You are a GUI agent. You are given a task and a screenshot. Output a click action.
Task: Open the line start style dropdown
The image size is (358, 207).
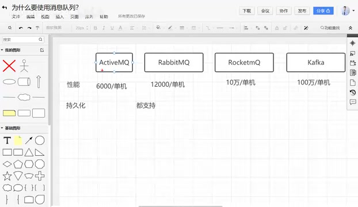click(220, 28)
